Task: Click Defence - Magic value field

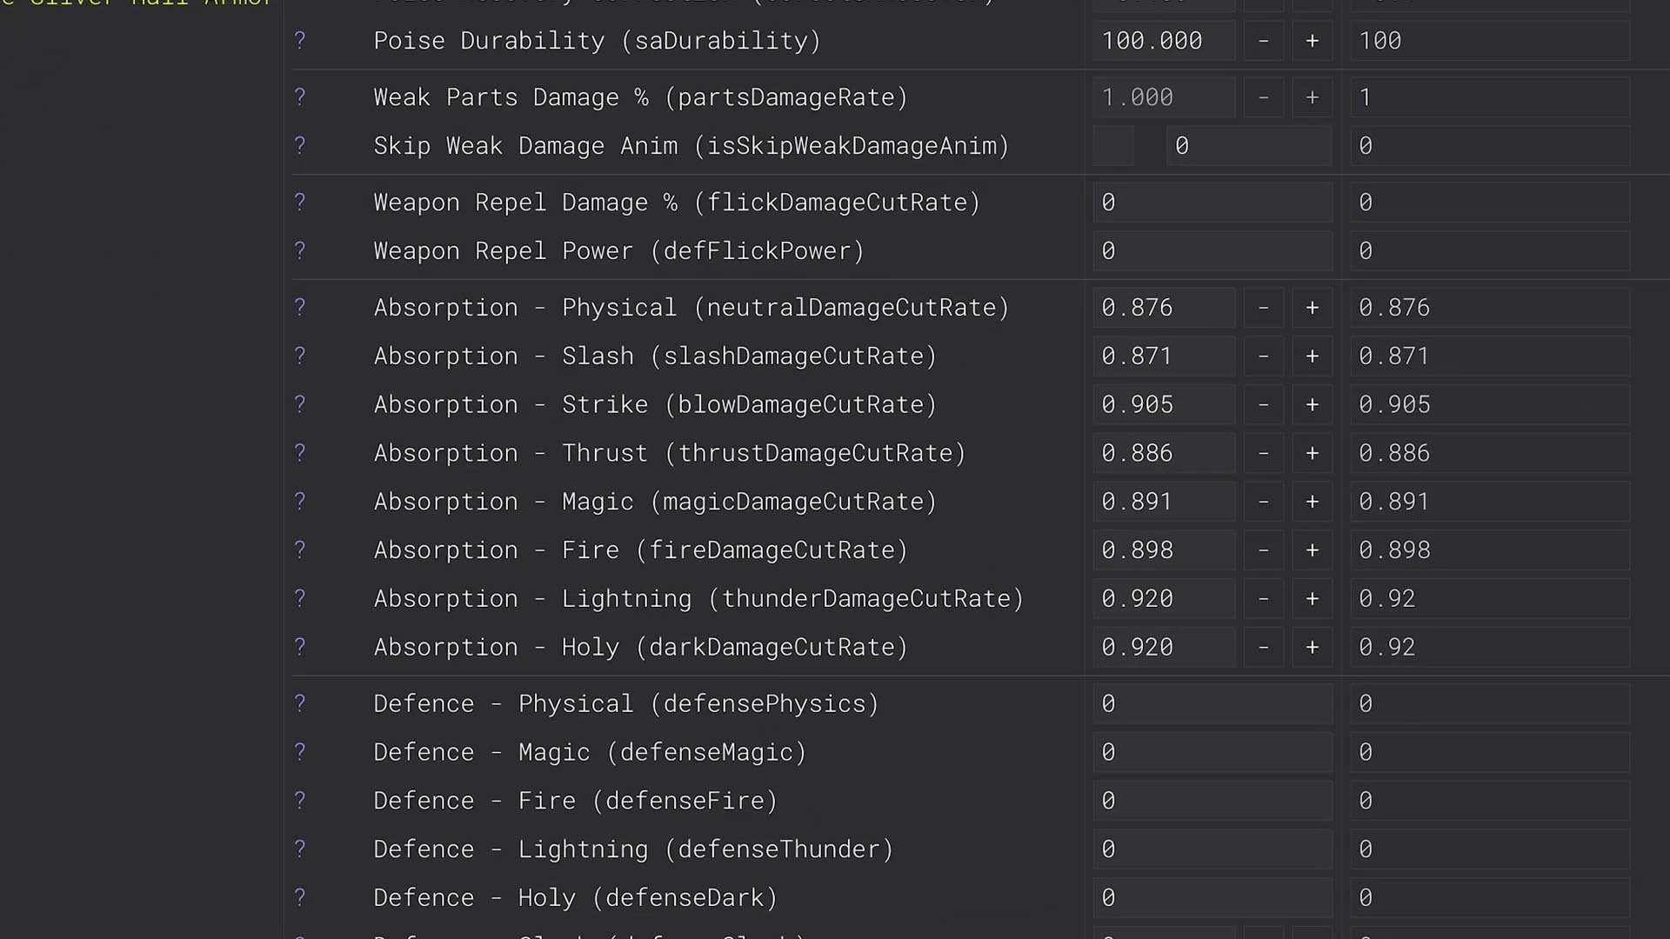Action: 1212,752
